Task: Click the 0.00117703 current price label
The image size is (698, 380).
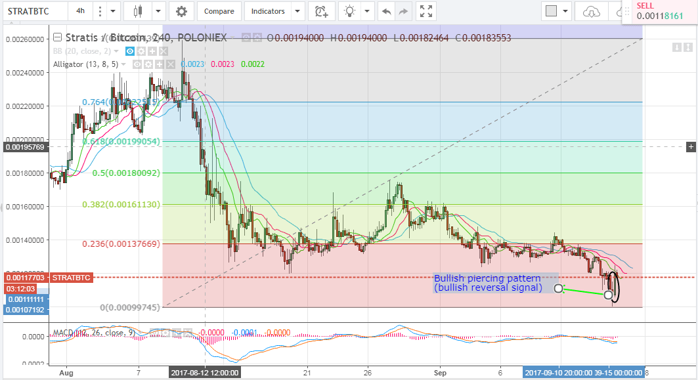Action: (x=26, y=278)
